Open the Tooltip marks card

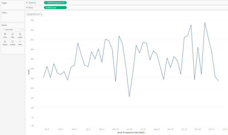[x=12, y=43]
